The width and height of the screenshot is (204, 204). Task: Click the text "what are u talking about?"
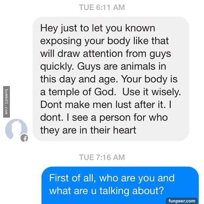click(106, 191)
